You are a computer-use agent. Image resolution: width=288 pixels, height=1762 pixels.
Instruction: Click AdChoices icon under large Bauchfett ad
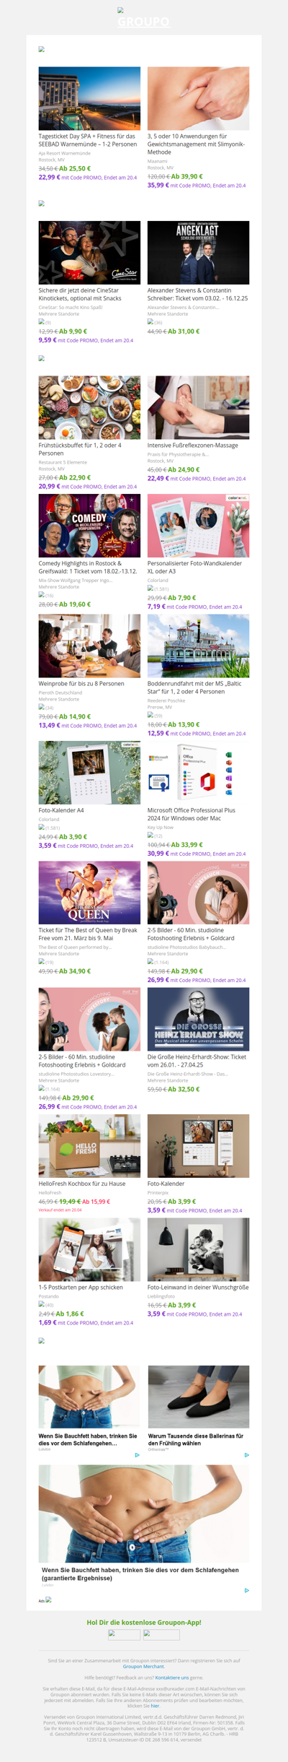(247, 1590)
